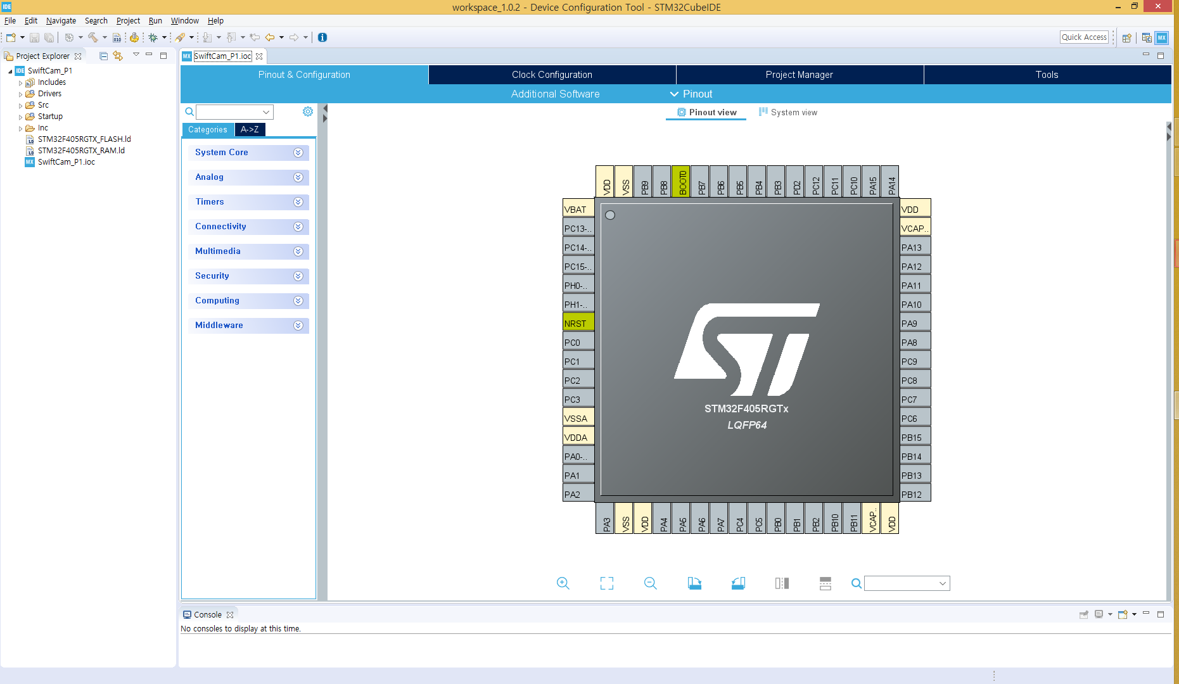
Task: Open the Project menu
Action: [x=128, y=21]
